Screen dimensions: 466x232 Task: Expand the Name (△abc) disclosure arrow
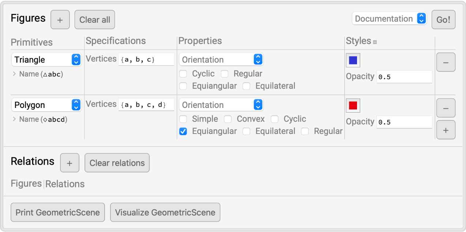[14, 74]
